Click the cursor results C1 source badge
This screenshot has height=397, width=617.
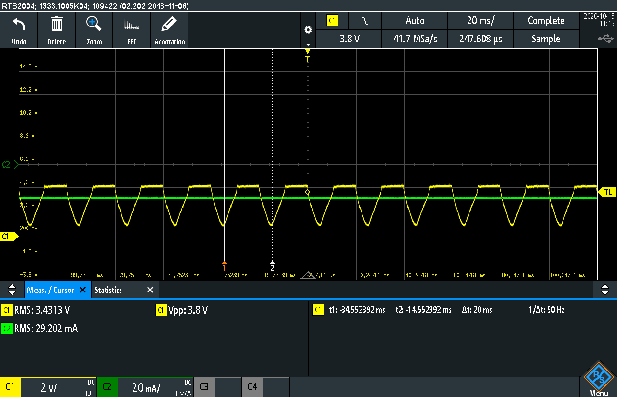pyautogui.click(x=318, y=310)
